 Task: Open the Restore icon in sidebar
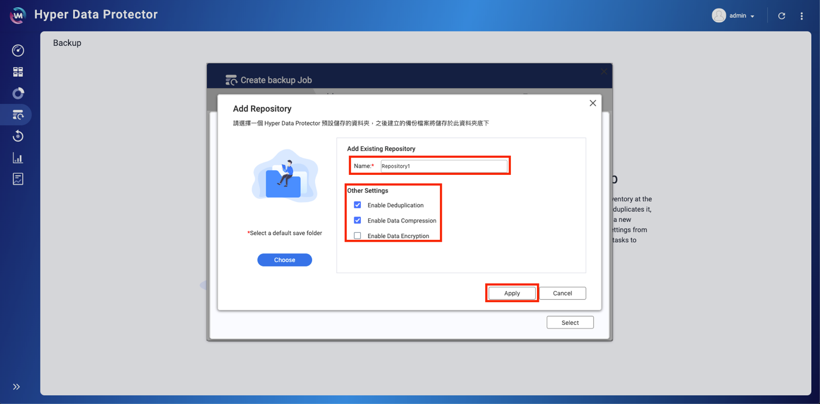point(18,136)
